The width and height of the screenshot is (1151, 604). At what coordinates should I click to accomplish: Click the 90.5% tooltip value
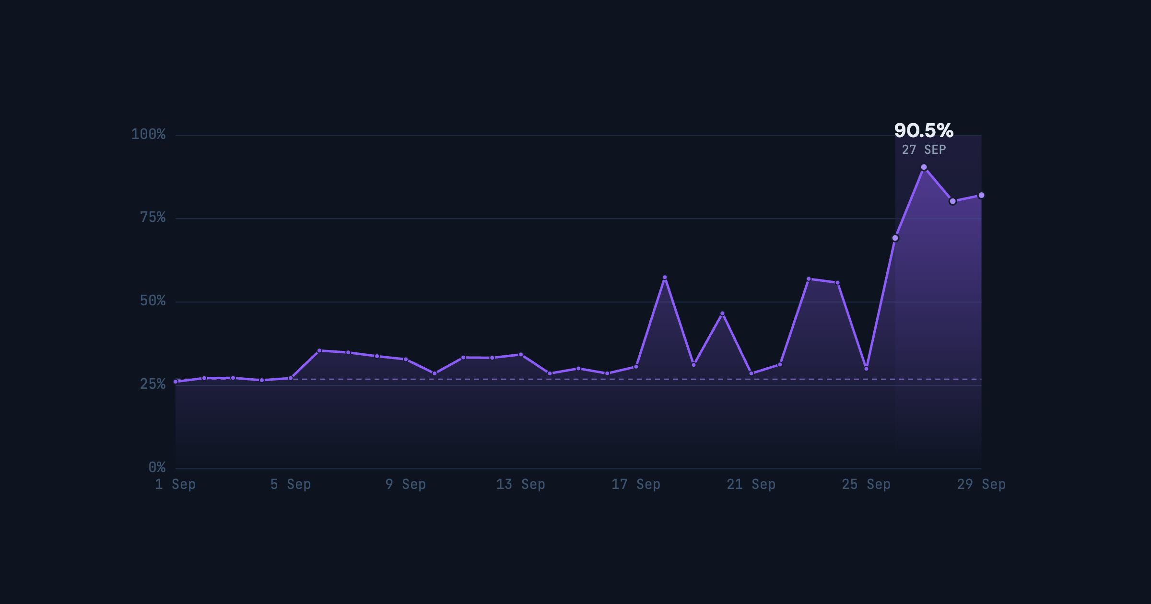coord(924,130)
